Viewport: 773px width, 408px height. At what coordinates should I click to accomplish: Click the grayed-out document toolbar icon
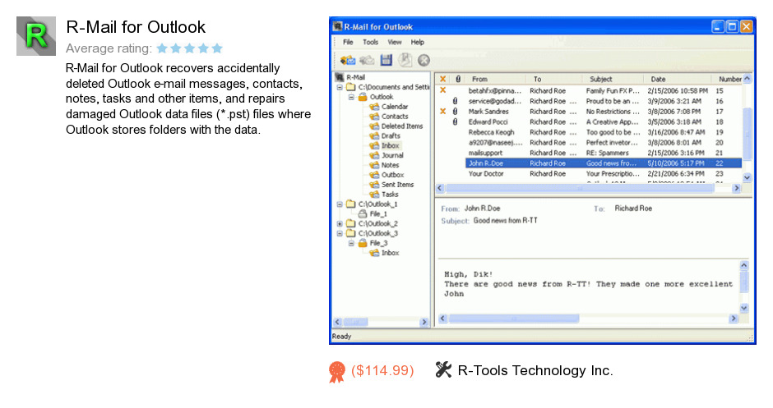point(405,60)
